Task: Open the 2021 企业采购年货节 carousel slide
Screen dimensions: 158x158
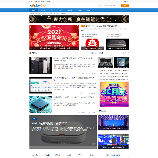Action: [54, 37]
